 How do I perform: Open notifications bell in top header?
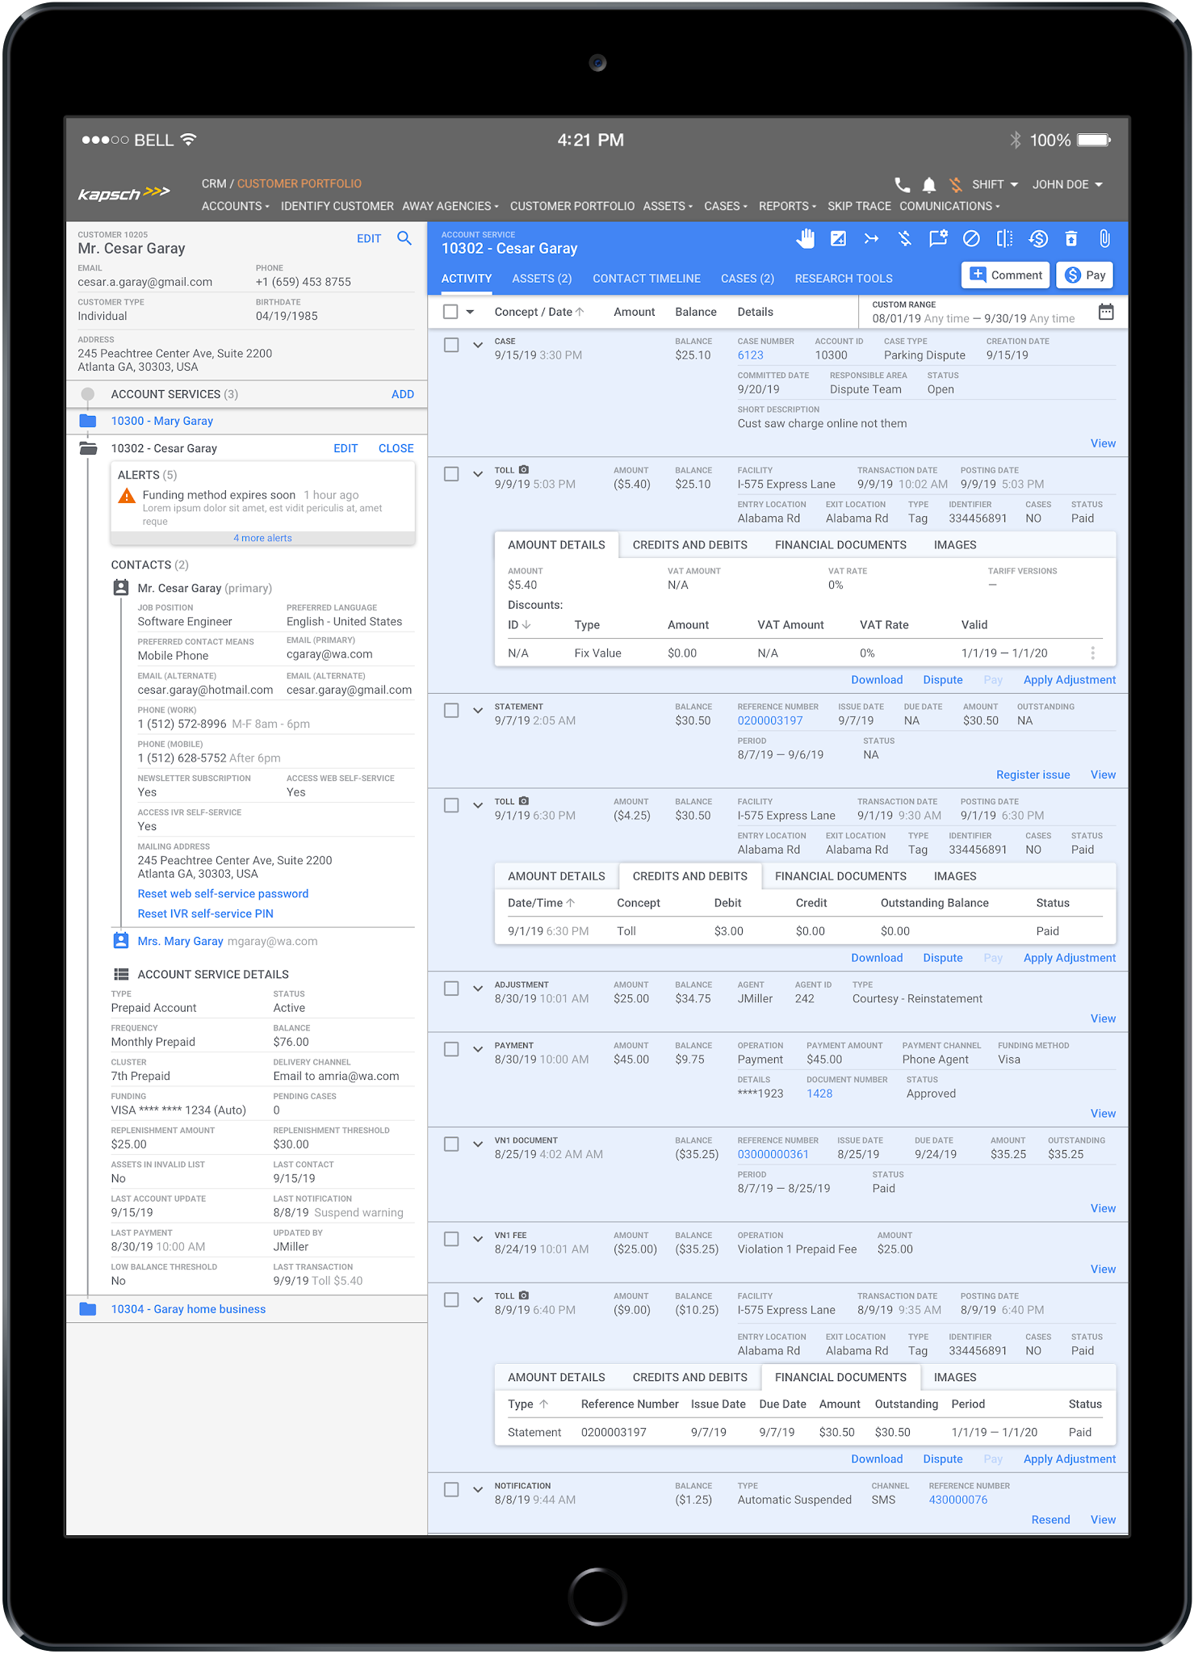pos(929,185)
